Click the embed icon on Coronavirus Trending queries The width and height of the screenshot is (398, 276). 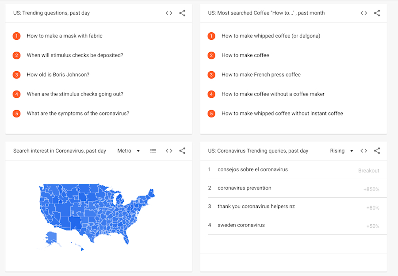[364, 150]
